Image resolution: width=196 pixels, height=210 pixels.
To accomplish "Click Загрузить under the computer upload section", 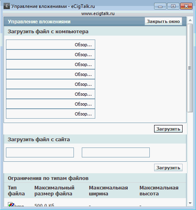I will [168, 129].
